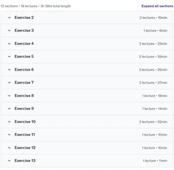Expand the Exercise 13 chevron
Viewport: 174px width, 170px height.
9,160
